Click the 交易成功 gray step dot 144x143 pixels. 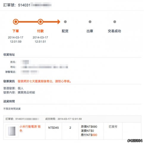tap(115, 22)
